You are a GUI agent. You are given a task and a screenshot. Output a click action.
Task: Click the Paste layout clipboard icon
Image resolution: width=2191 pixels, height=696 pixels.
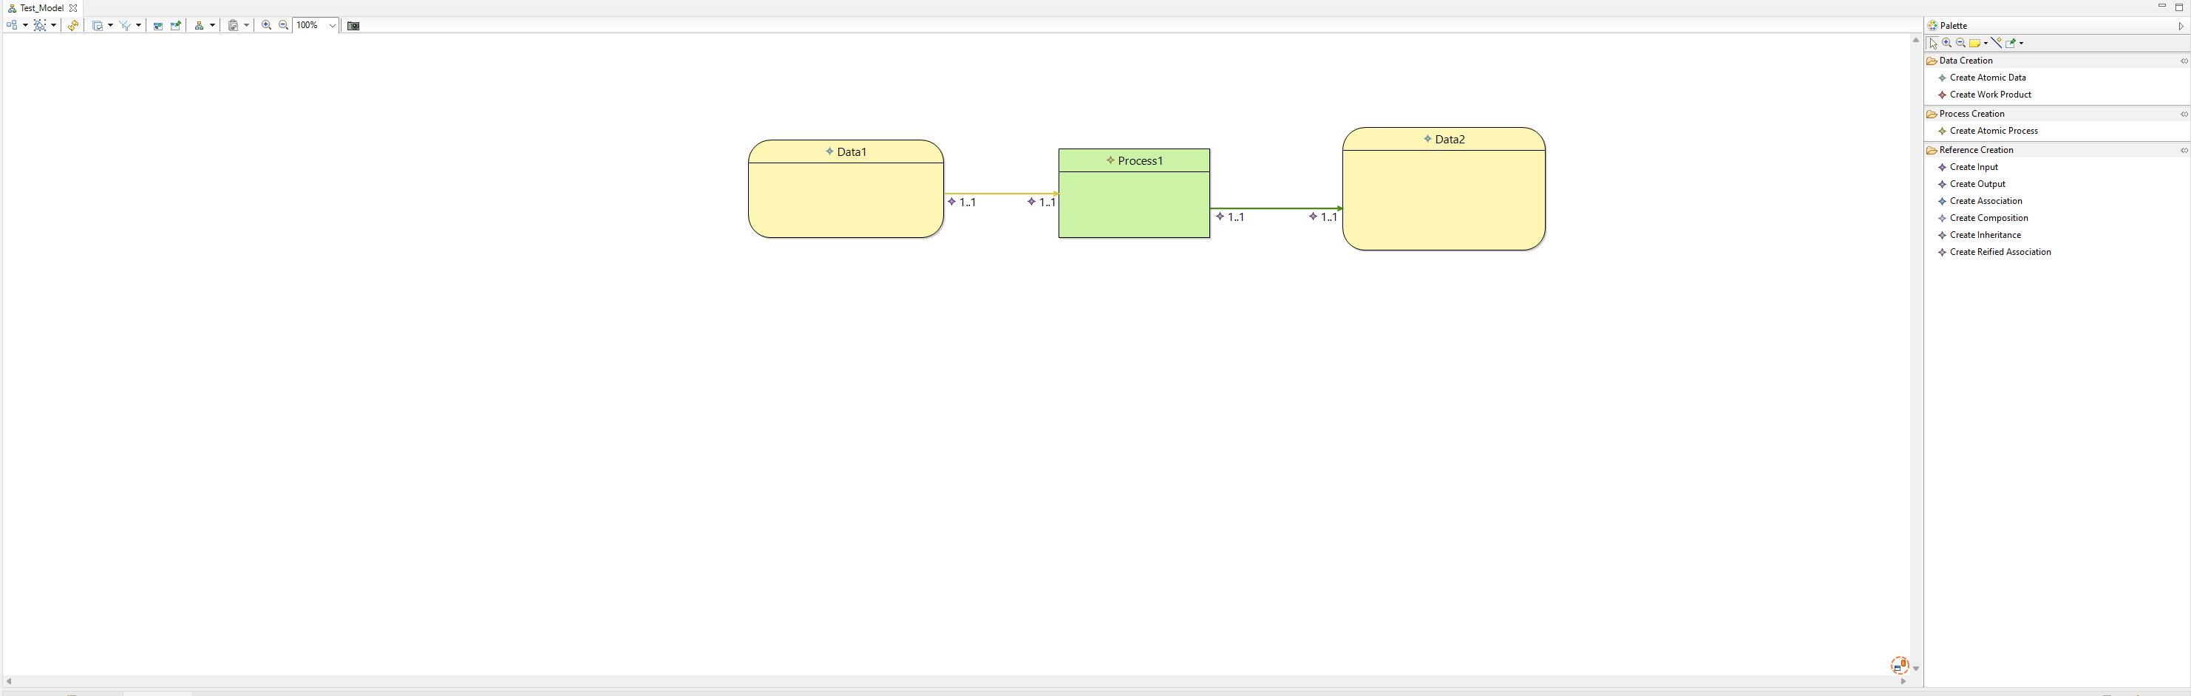233,26
